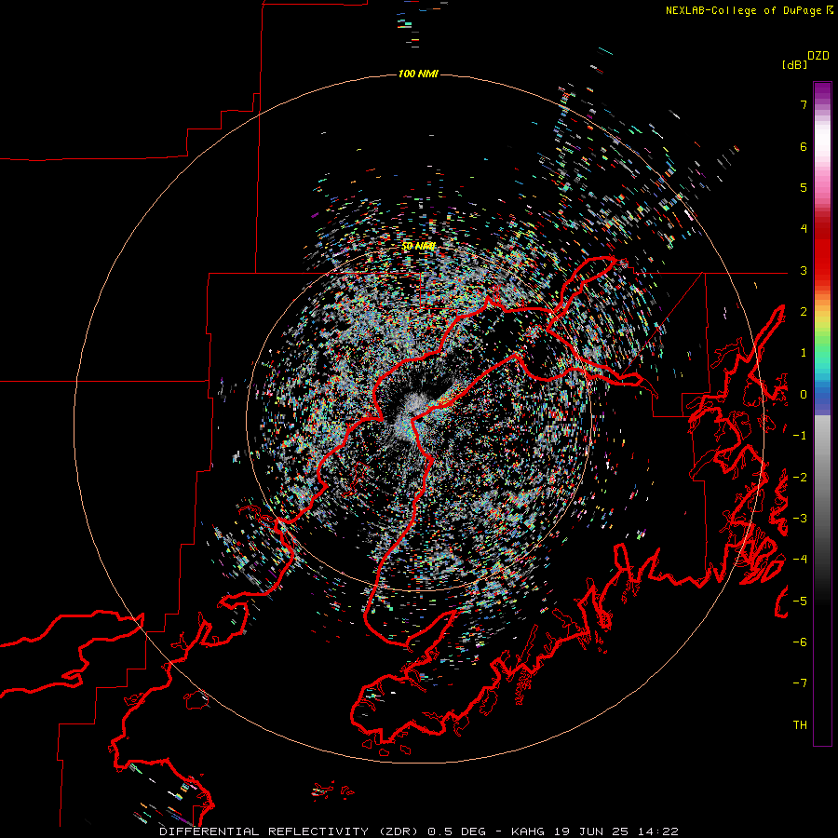Click the 5 dB tick label on the colorbar
Image resolution: width=838 pixels, height=838 pixels.
point(804,187)
